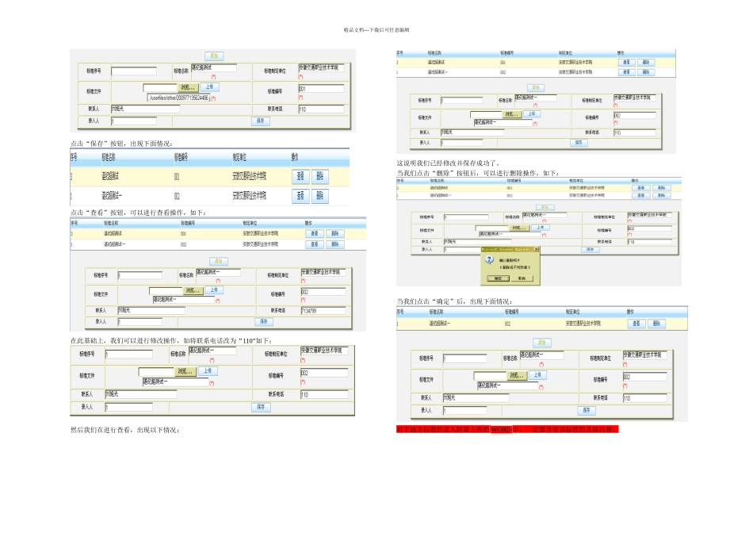Screen dimensions: 753x533
Task: Click 上传 in the form with number 001
Action: 209,87
